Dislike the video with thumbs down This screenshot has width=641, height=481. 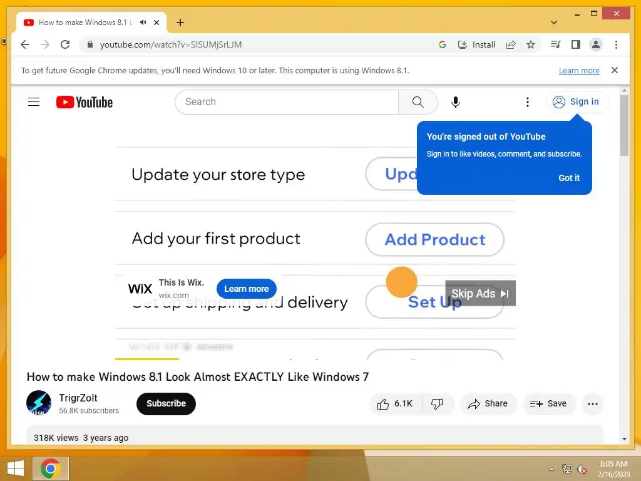click(x=437, y=404)
